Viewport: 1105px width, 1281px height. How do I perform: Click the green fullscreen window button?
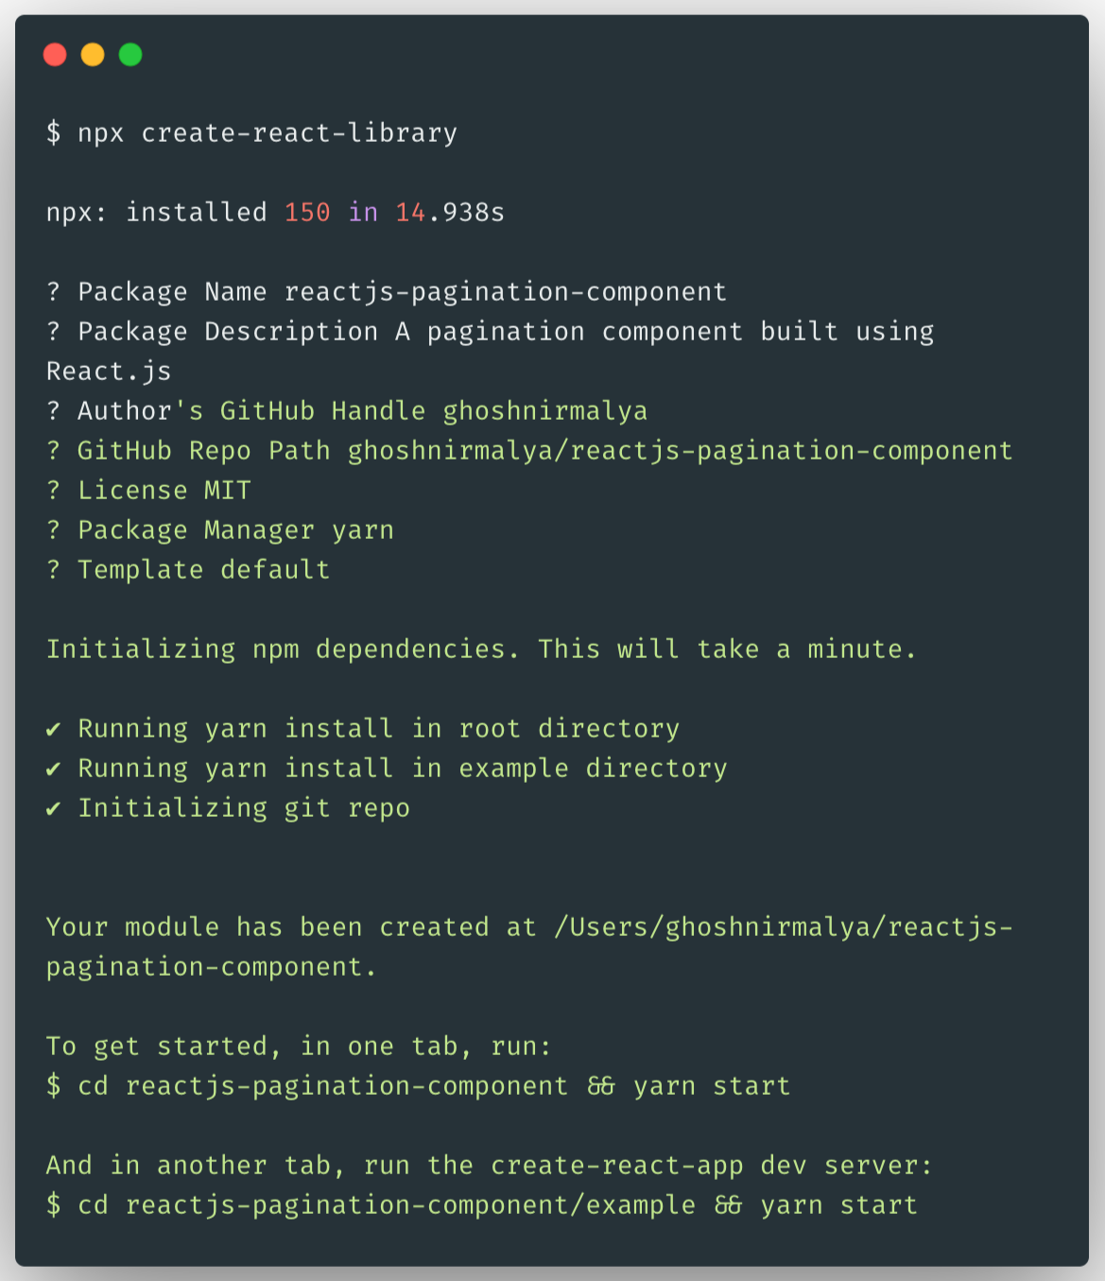[129, 55]
